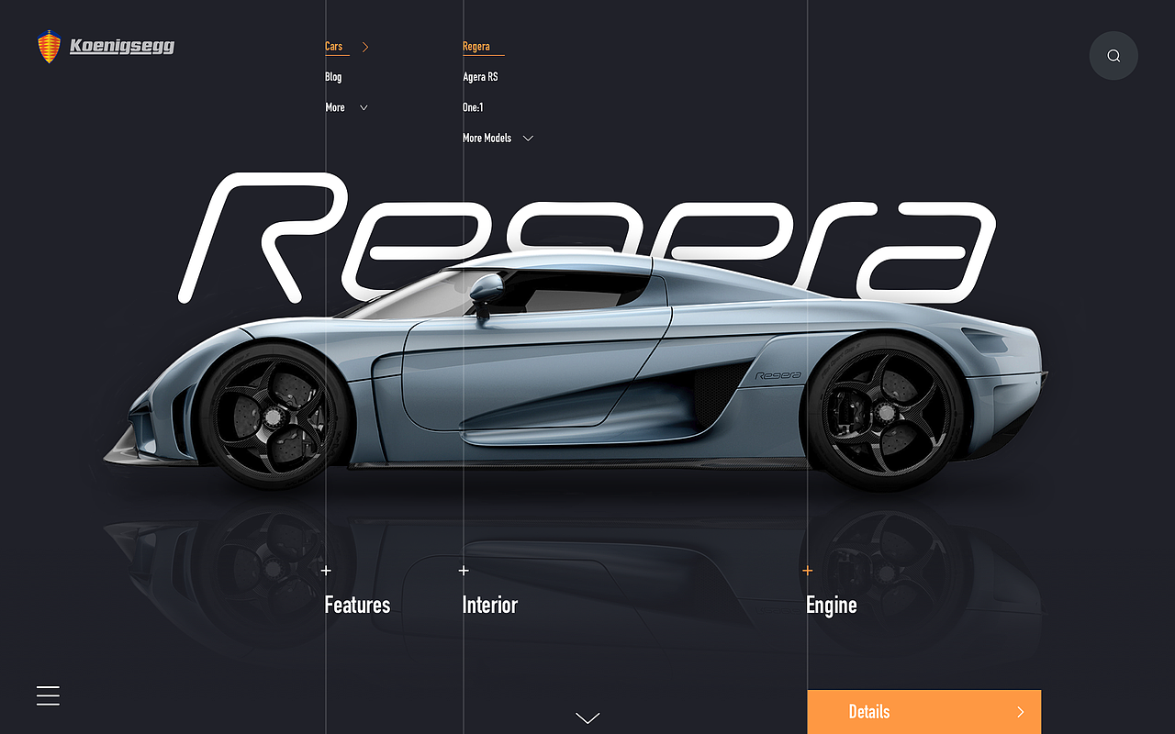Open the search magnifier icon
The width and height of the screenshot is (1175, 734).
point(1113,56)
